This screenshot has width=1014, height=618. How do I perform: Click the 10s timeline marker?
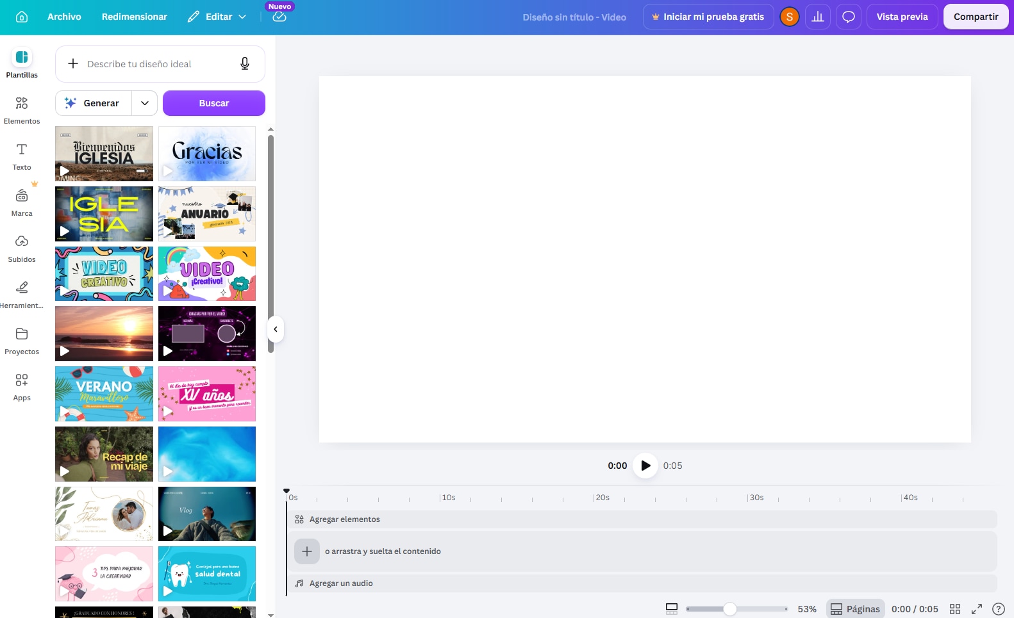[x=448, y=498]
